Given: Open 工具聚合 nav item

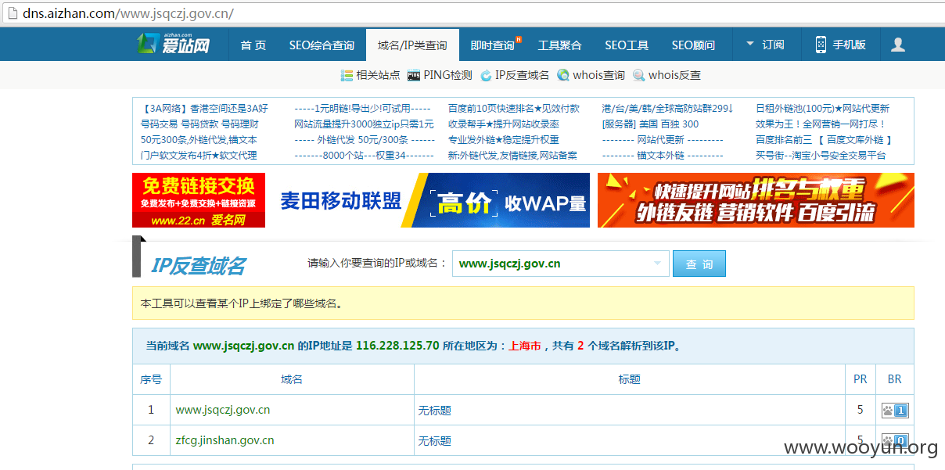Looking at the screenshot, I should pos(560,45).
